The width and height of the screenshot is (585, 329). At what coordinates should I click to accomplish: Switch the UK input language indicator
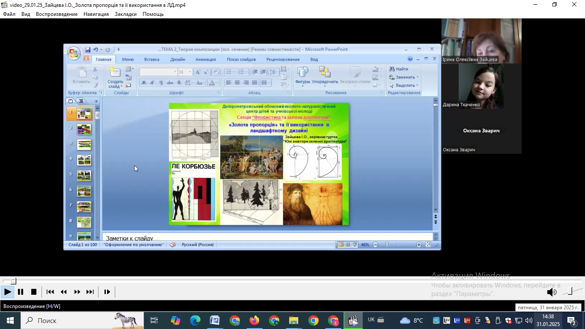click(371, 320)
